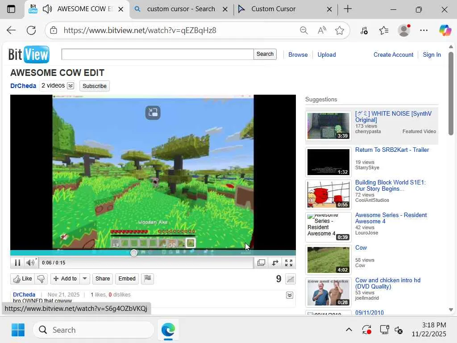Screen dimensions: 457x343
Task: Open DrCheda channel link under title
Action: tap(23, 86)
